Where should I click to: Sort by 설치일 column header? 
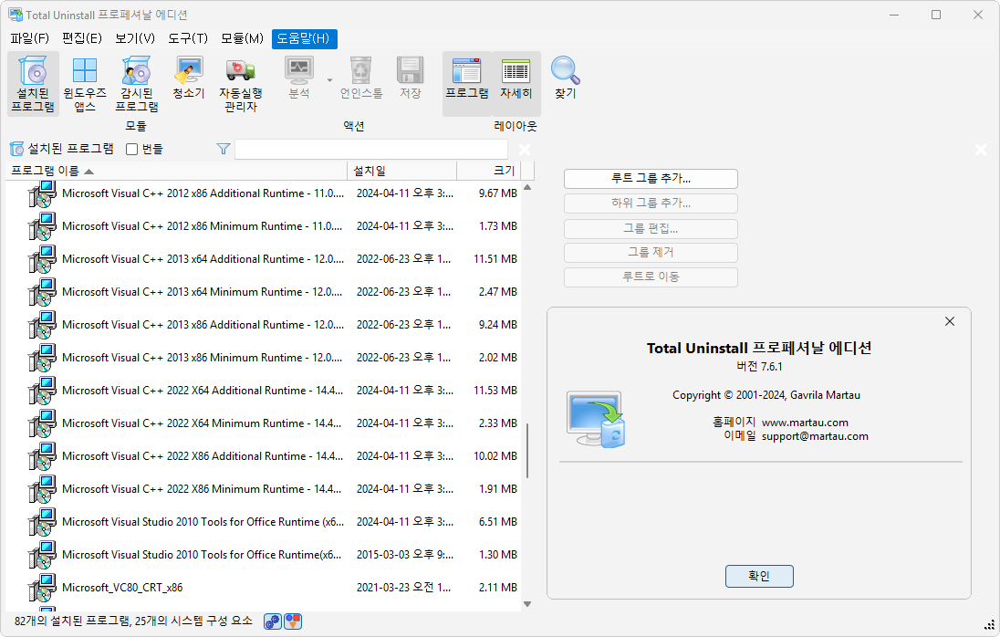[x=401, y=171]
